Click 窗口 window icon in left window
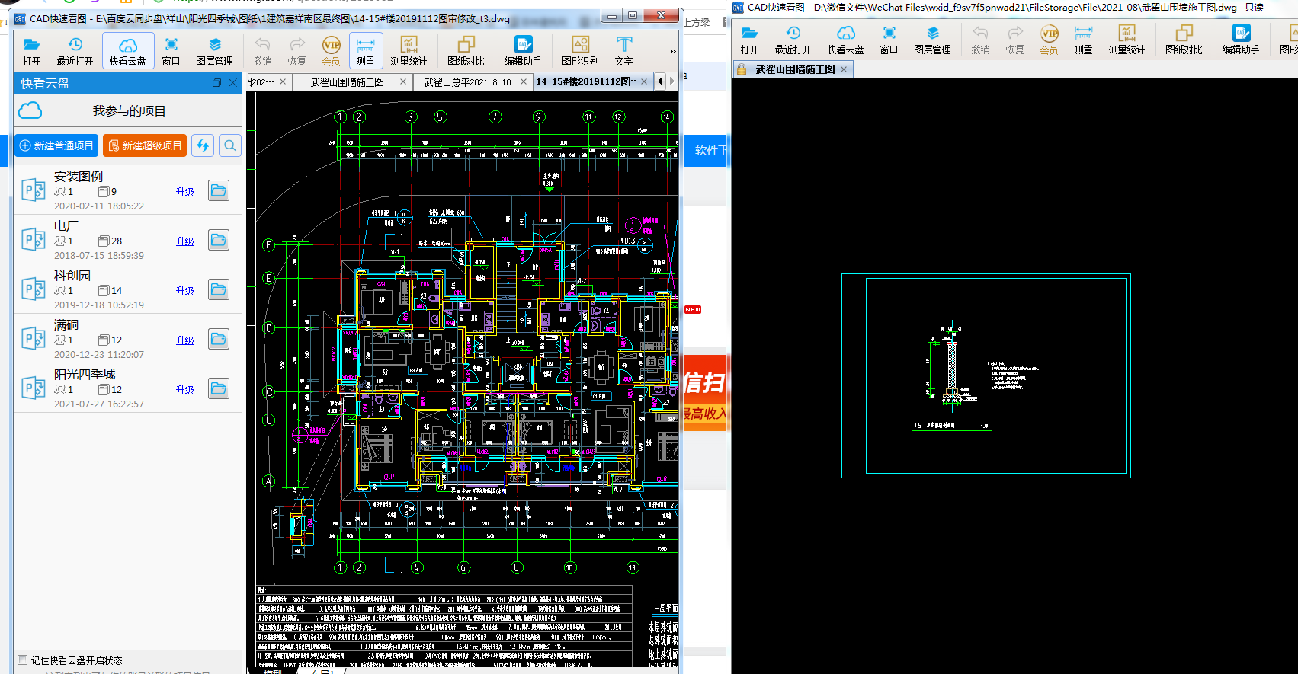Image resolution: width=1298 pixels, height=674 pixels. point(171,51)
